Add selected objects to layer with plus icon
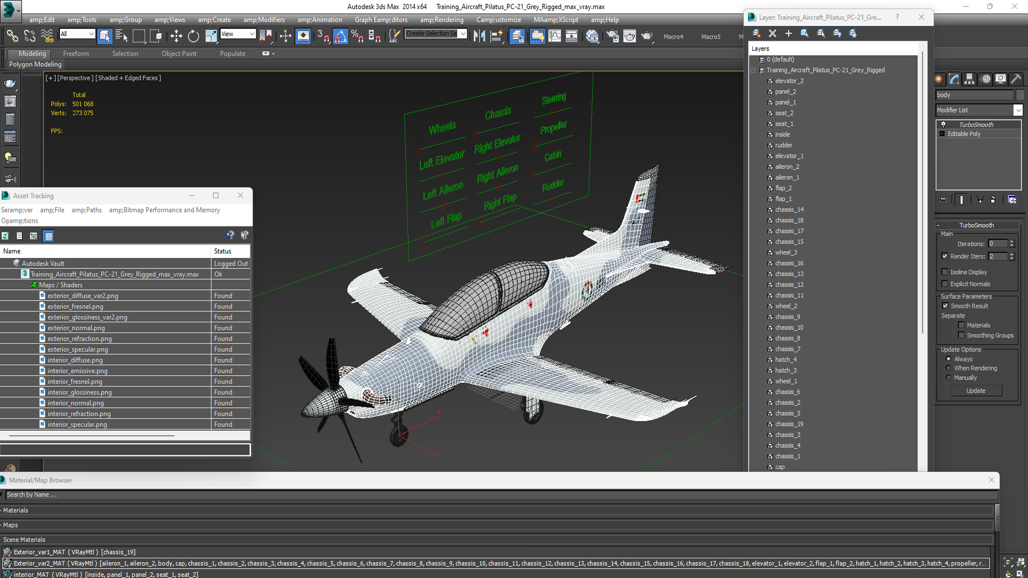This screenshot has width=1028, height=578. pos(789,33)
